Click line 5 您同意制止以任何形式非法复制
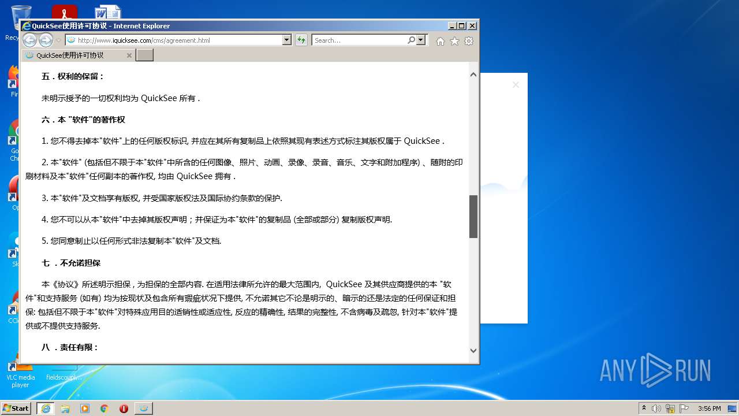Viewport: 739px width, 416px height. pyautogui.click(x=131, y=241)
